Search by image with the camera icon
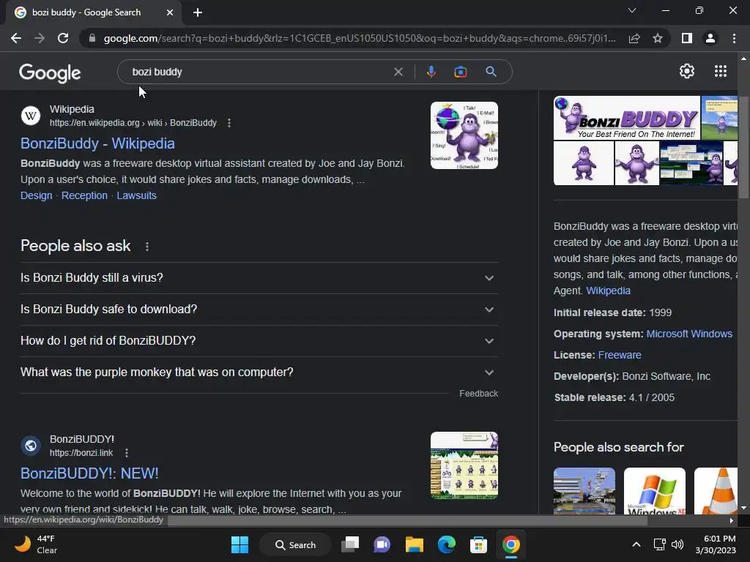 coord(461,72)
